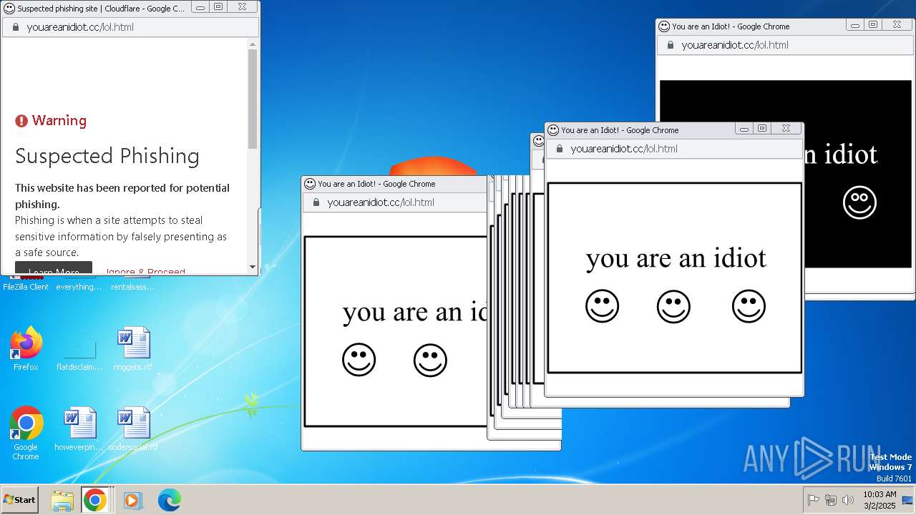Screen dimensions: 916x515
Task: Maximize the black idiot Chrome window
Action: [873, 25]
